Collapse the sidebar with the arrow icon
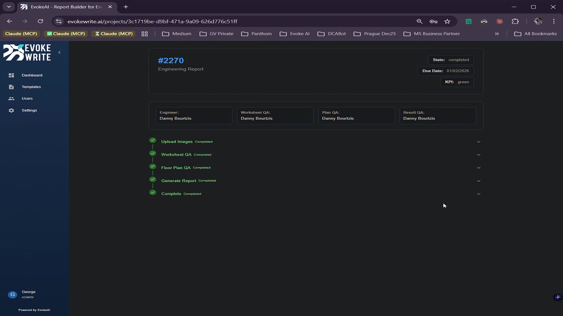 59,53
